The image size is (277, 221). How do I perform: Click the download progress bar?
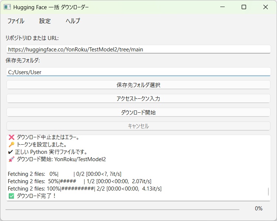click(x=122, y=210)
